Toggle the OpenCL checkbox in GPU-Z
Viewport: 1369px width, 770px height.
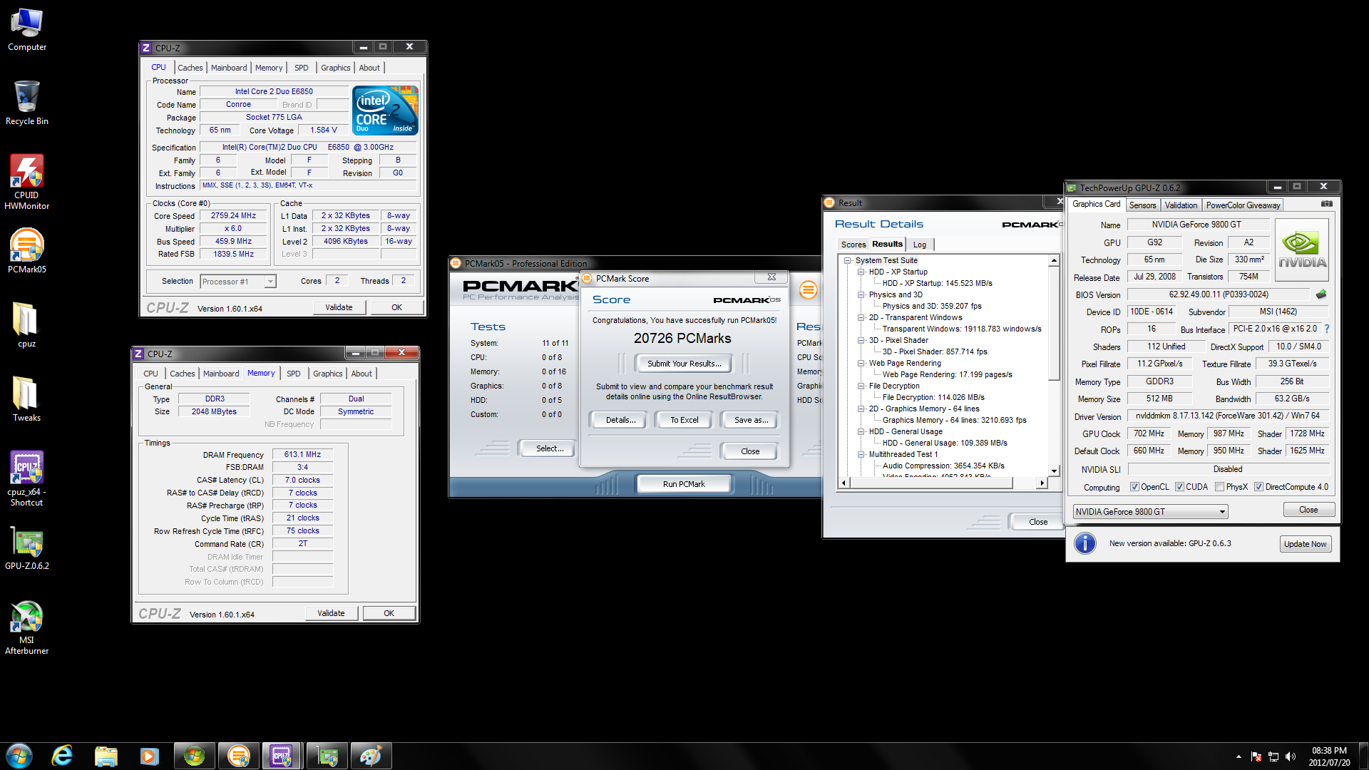click(x=1134, y=487)
